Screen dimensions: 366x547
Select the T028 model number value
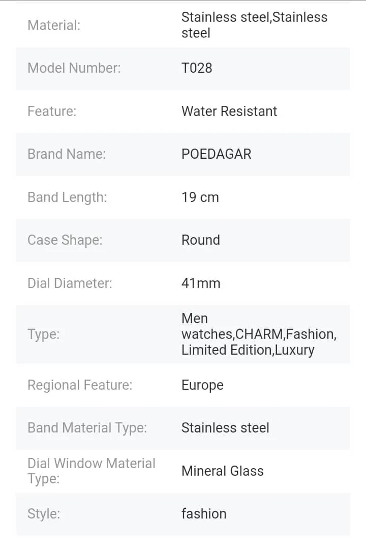(197, 68)
